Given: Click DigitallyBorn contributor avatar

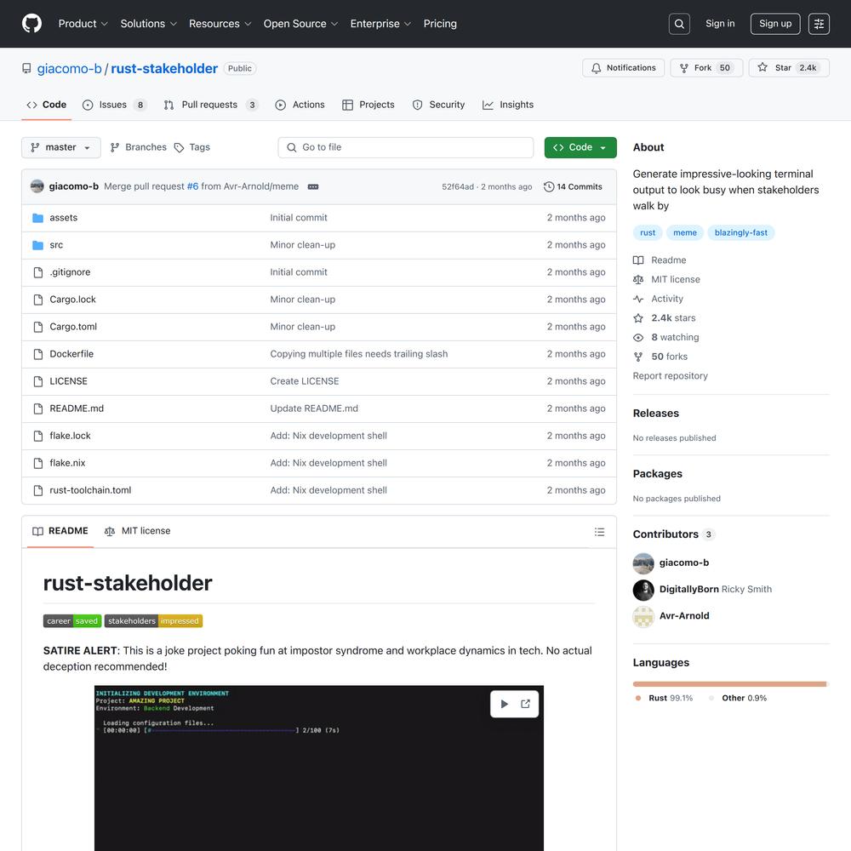Looking at the screenshot, I should [643, 590].
